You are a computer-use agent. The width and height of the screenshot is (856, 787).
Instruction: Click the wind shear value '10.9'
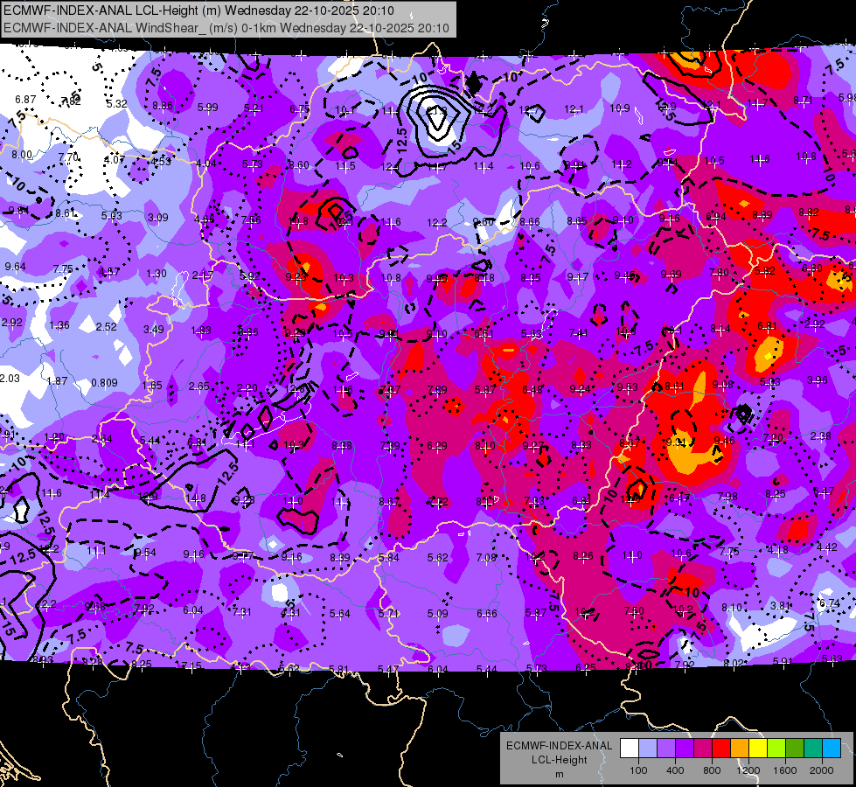620,108
